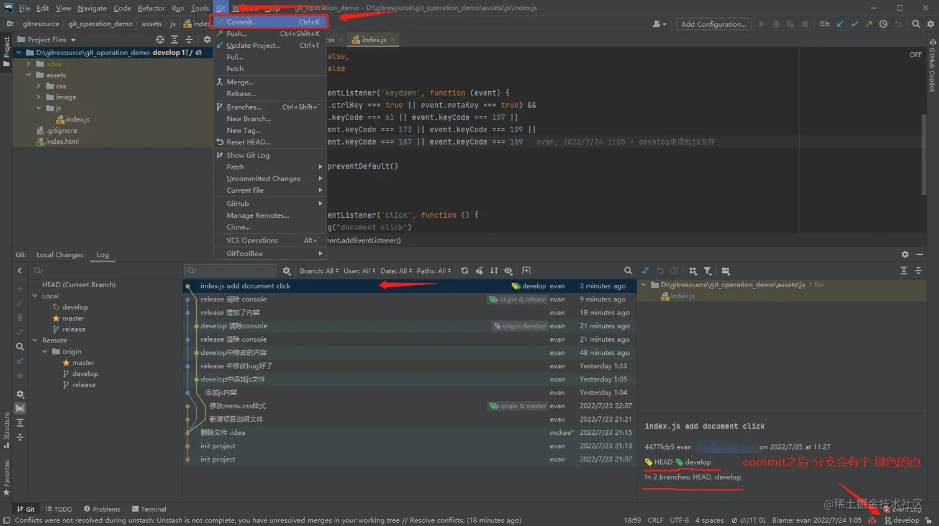Open IntelliSort toggle icon in git log
This screenshot has height=526, width=939.
click(x=494, y=271)
